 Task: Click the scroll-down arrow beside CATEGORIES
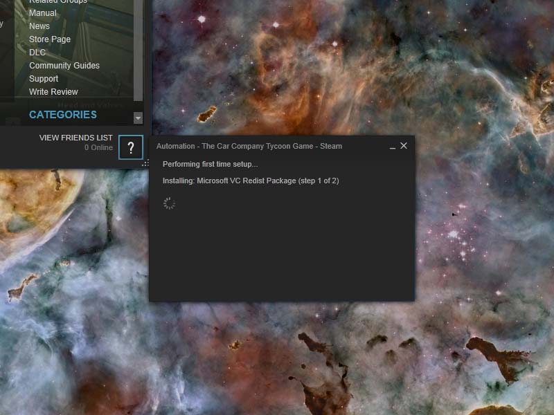[x=138, y=118]
